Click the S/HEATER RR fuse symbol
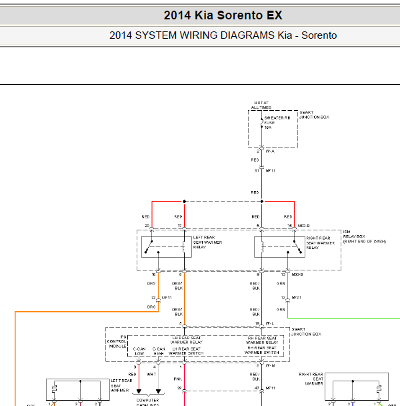 click(x=262, y=123)
